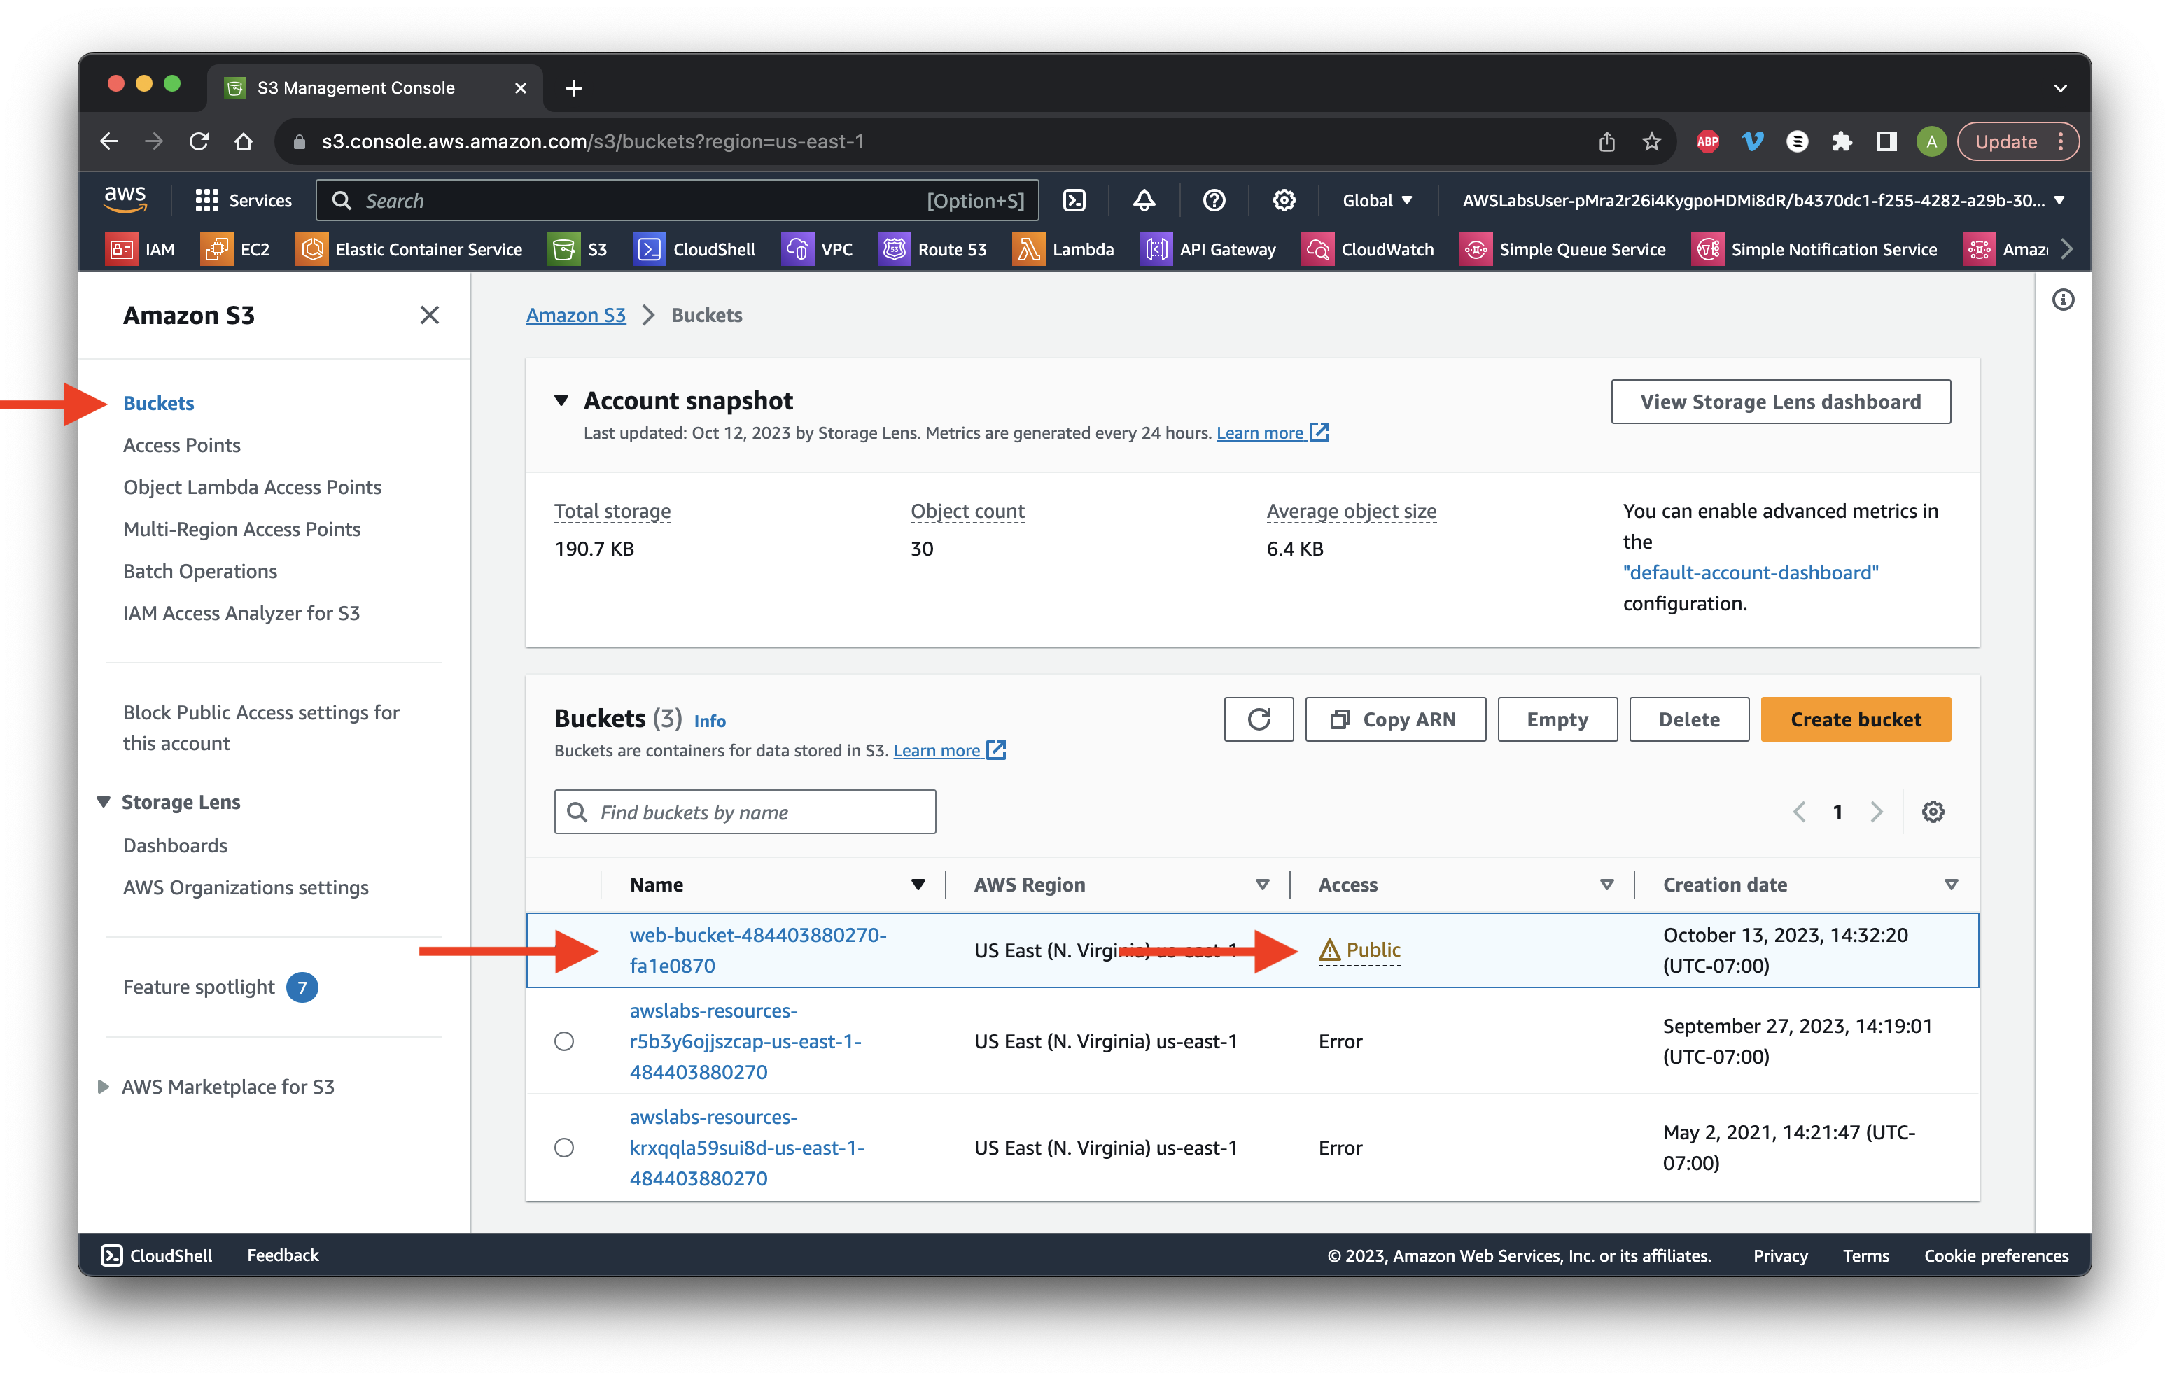Launch CloudShell from favorites bar
Viewport: 2170px width, 1380px height.
[x=694, y=250]
